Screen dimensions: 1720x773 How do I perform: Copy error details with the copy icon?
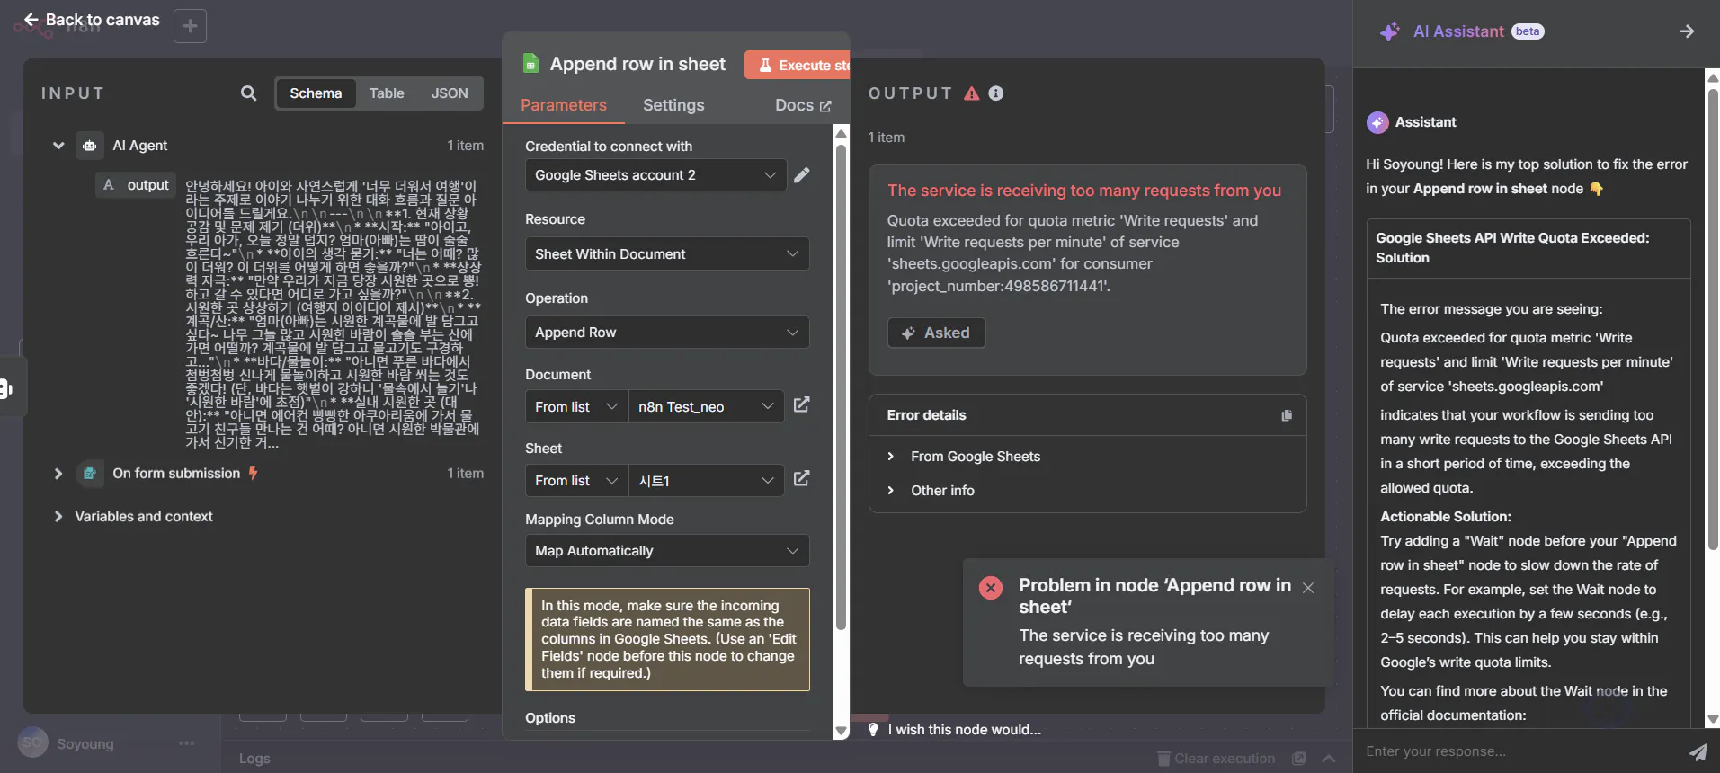(1287, 415)
